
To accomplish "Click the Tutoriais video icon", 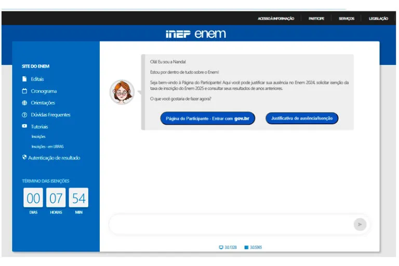I will (24, 126).
